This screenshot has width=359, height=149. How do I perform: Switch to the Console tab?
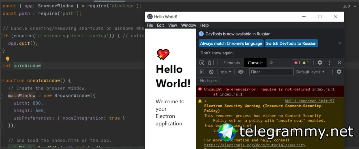pyautogui.click(x=255, y=63)
